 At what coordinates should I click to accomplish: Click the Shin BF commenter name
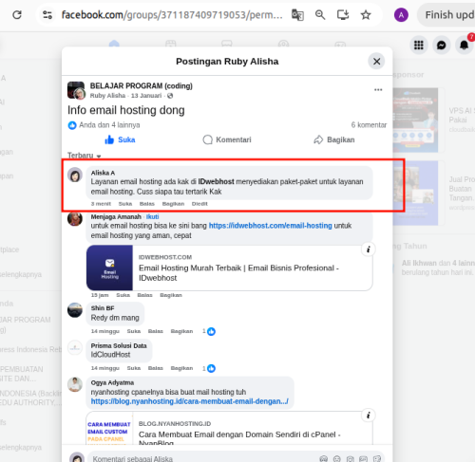coord(103,308)
